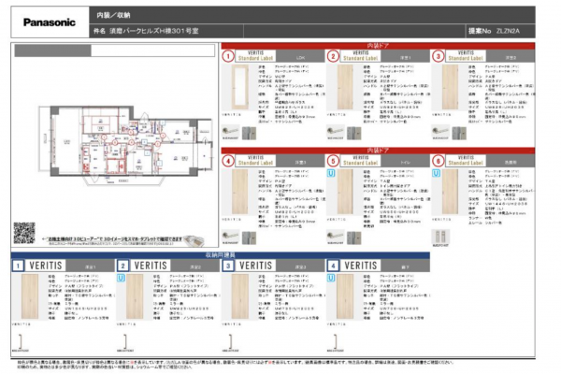This screenshot has height=374, width=561.
Task: Select the sliding door pull image under door 6
Action: tap(440, 237)
